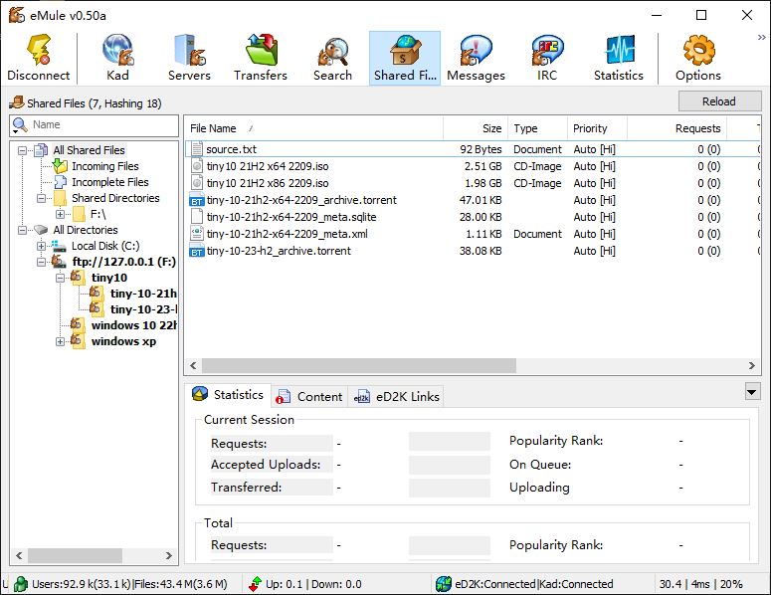This screenshot has height=595, width=771.
Task: Switch to the eD2K Links tab
Action: click(x=396, y=396)
